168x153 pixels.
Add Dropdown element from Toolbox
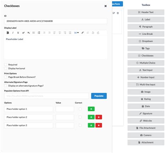146,41
